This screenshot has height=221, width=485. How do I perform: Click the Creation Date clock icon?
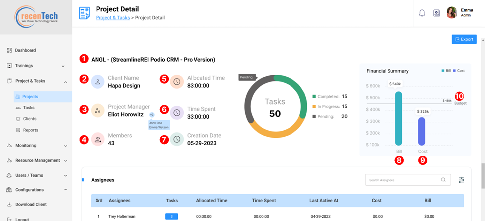pyautogui.click(x=177, y=139)
